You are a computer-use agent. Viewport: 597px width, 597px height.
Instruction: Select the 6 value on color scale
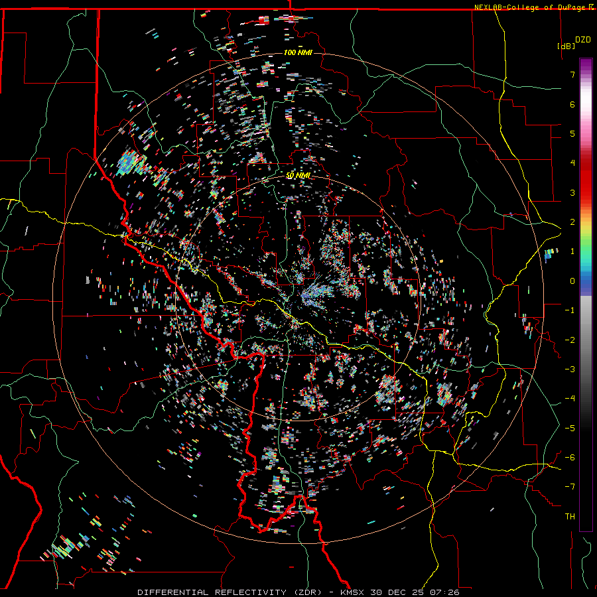coord(572,104)
